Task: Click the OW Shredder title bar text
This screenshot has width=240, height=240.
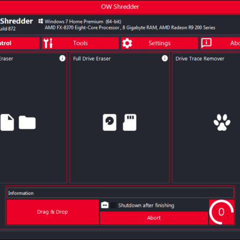Action: tap(120, 7)
